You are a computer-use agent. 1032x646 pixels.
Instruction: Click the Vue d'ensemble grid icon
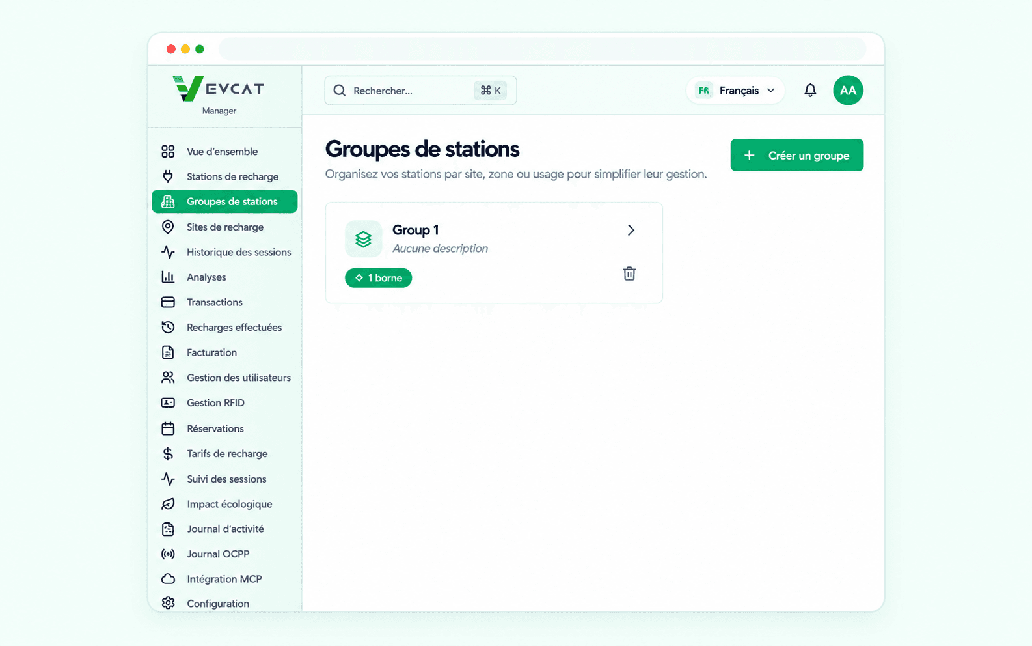tap(168, 152)
